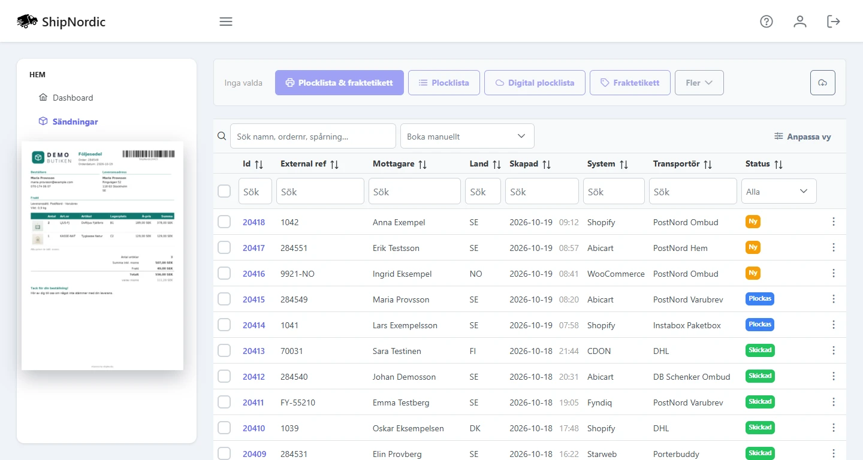Select all shipments header checkbox
This screenshot has height=460, width=863.
[x=224, y=191]
